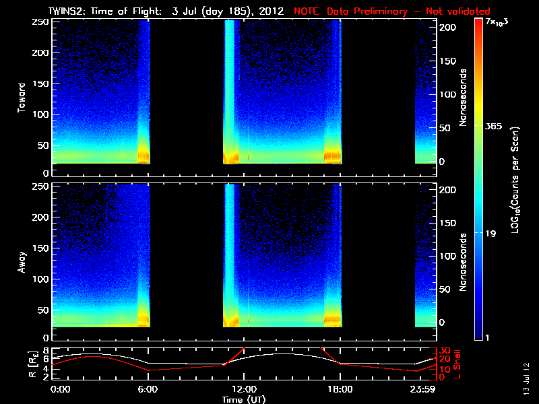Image resolution: width=539 pixels, height=404 pixels.
Task: Click the 'Toward' y-axis label
Action: (22, 98)
